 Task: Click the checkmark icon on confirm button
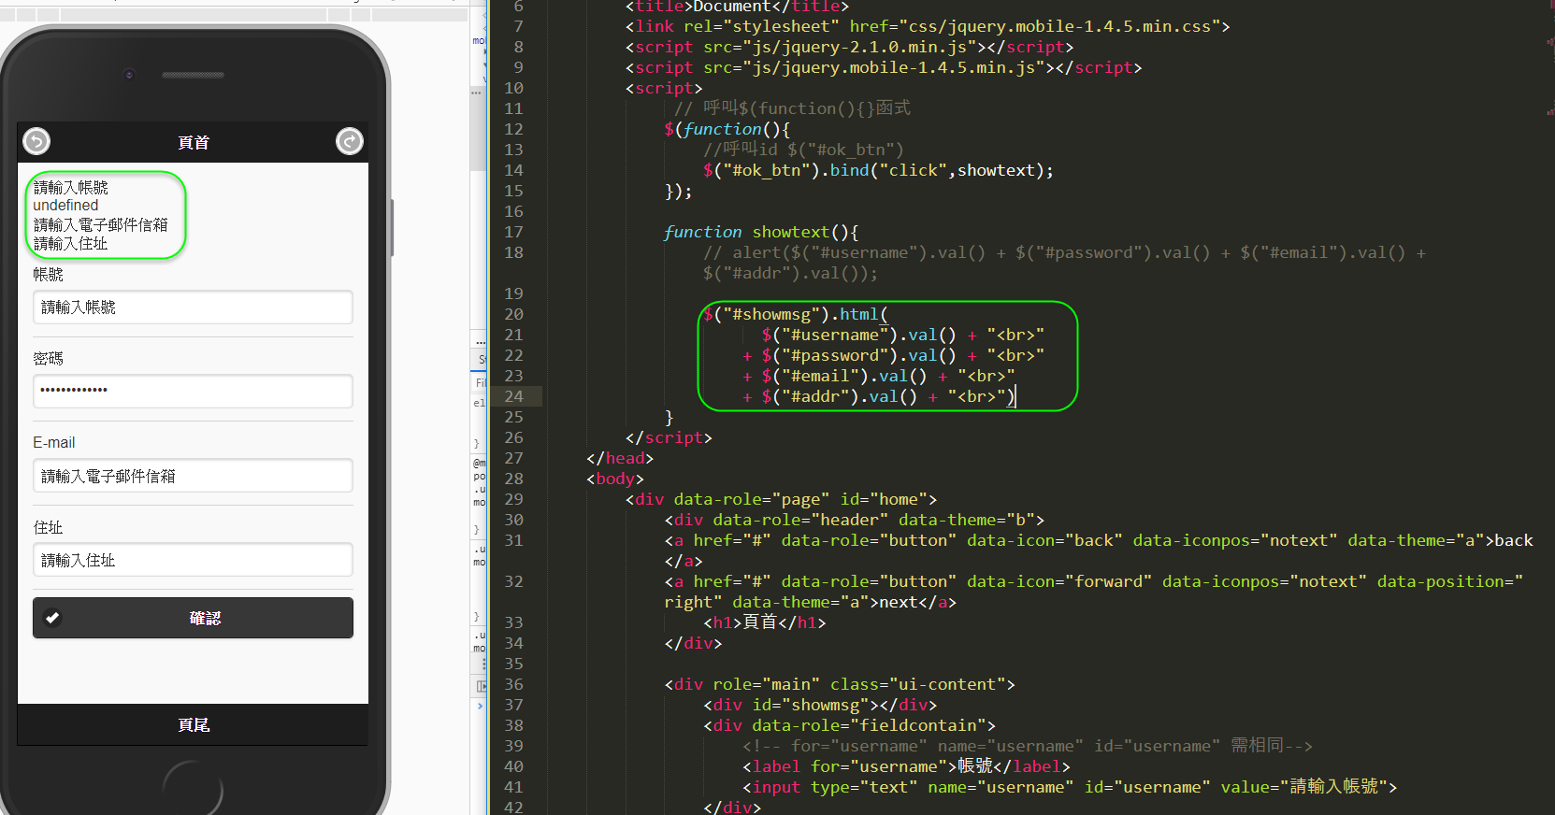52,618
